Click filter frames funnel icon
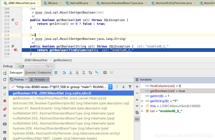Image resolution: width=215 pixels, height=140 pixels. [x=130, y=87]
